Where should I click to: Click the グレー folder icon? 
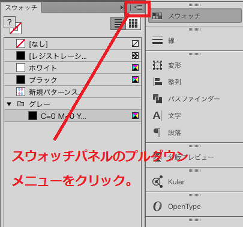pos(20,104)
